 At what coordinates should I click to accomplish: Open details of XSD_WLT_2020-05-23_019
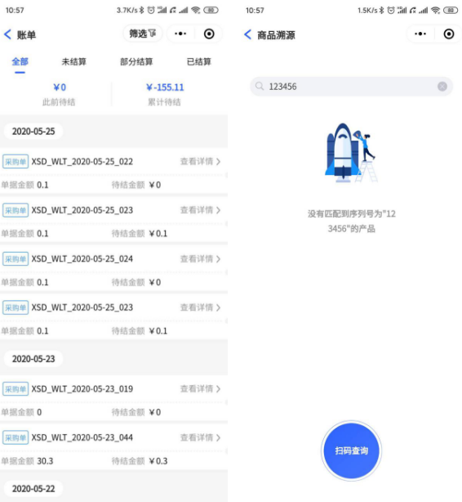click(200, 388)
